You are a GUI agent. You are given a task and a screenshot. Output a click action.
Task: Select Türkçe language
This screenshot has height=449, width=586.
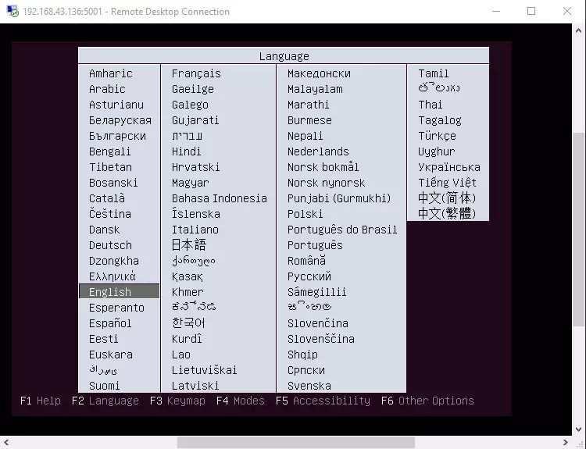(x=437, y=136)
